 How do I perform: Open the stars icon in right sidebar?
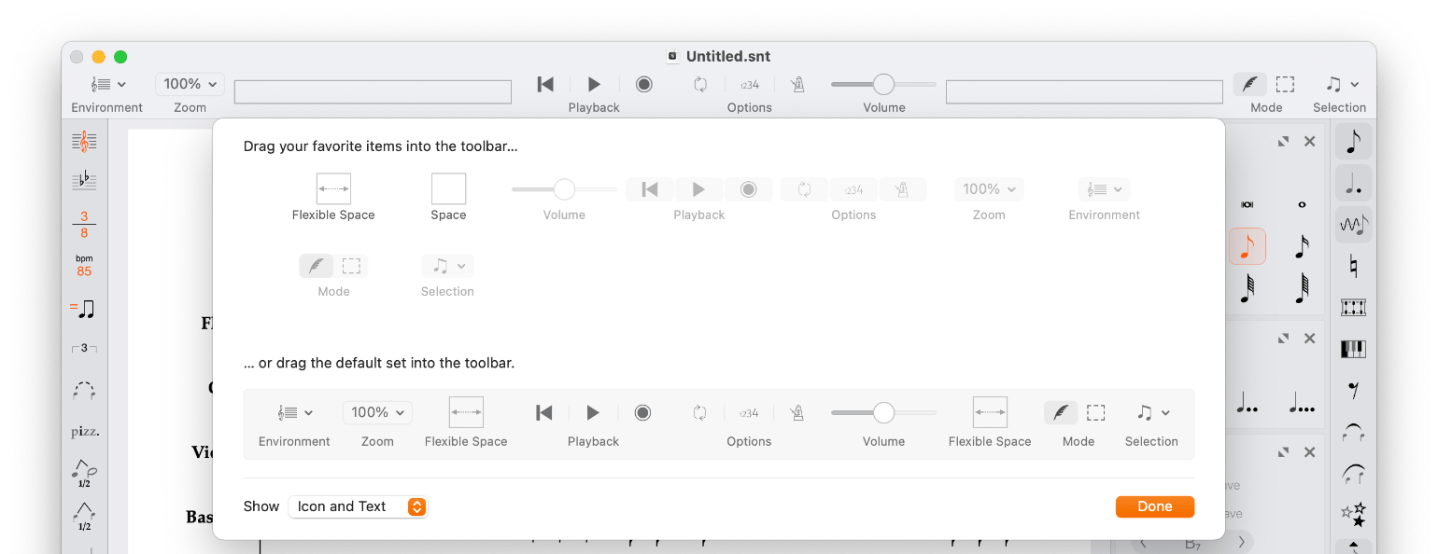point(1353,513)
